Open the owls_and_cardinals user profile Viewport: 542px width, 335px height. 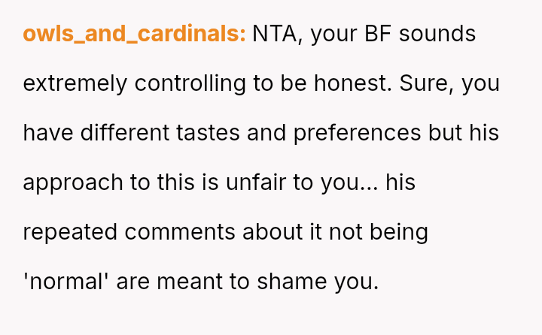[134, 34]
